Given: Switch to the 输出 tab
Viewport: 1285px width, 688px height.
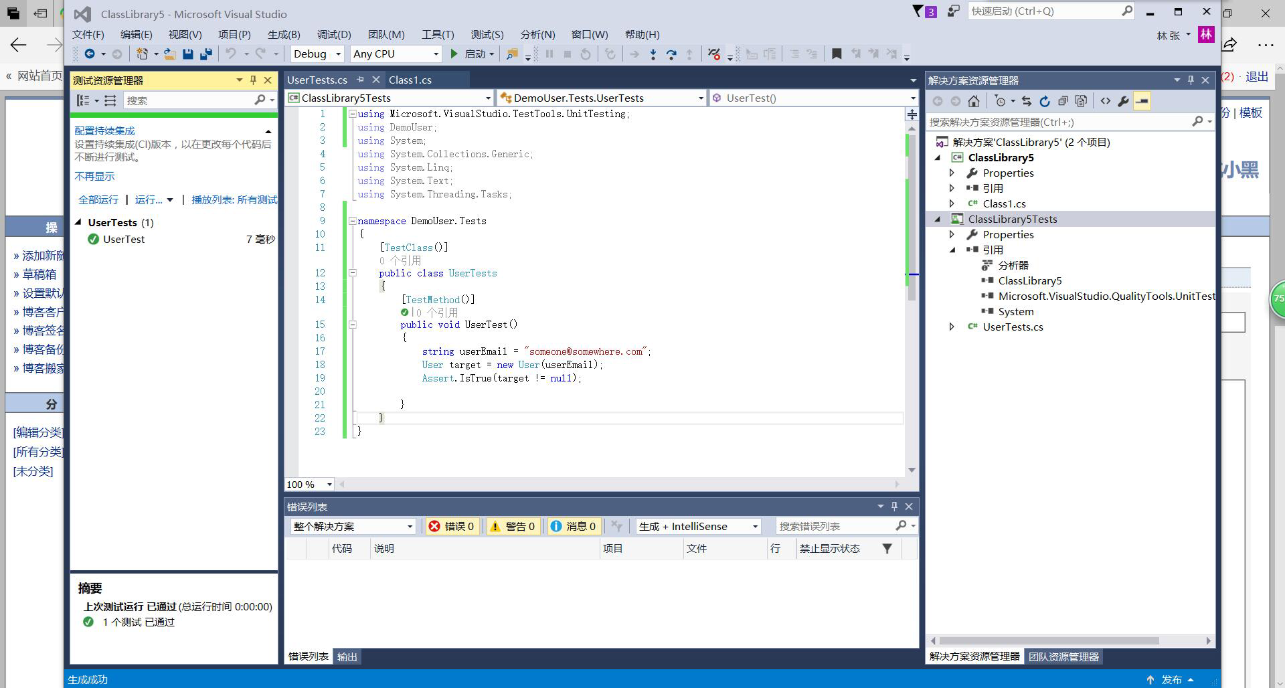Looking at the screenshot, I should [347, 657].
